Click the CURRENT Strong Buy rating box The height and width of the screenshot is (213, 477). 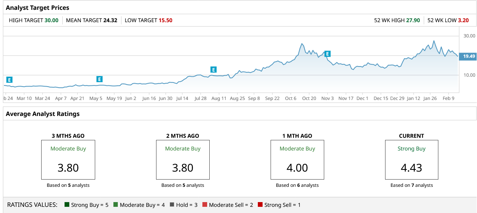tap(412, 160)
